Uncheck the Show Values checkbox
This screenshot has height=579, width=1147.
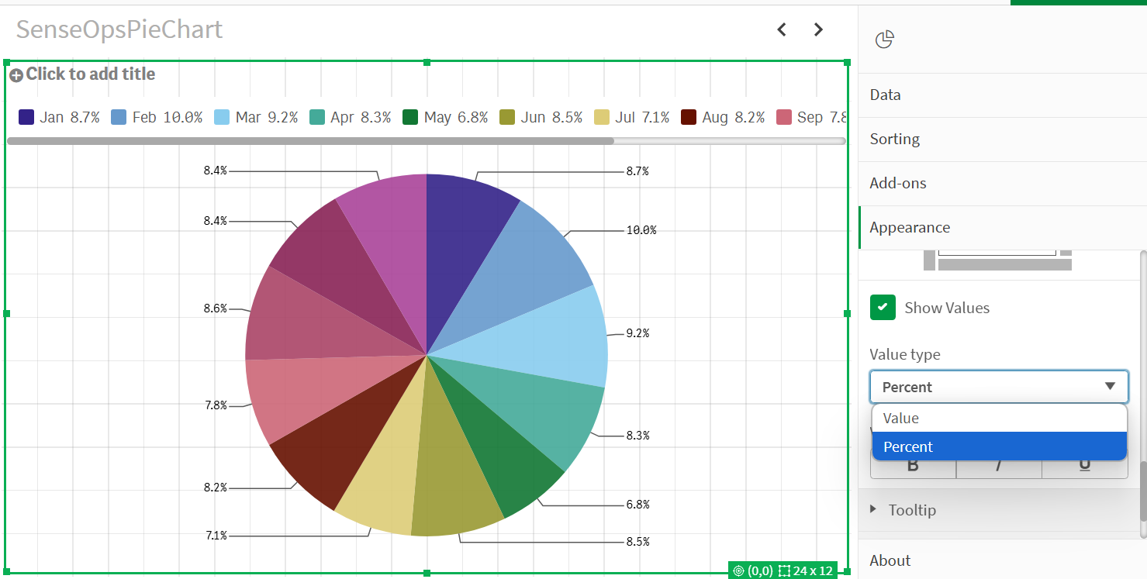click(883, 308)
